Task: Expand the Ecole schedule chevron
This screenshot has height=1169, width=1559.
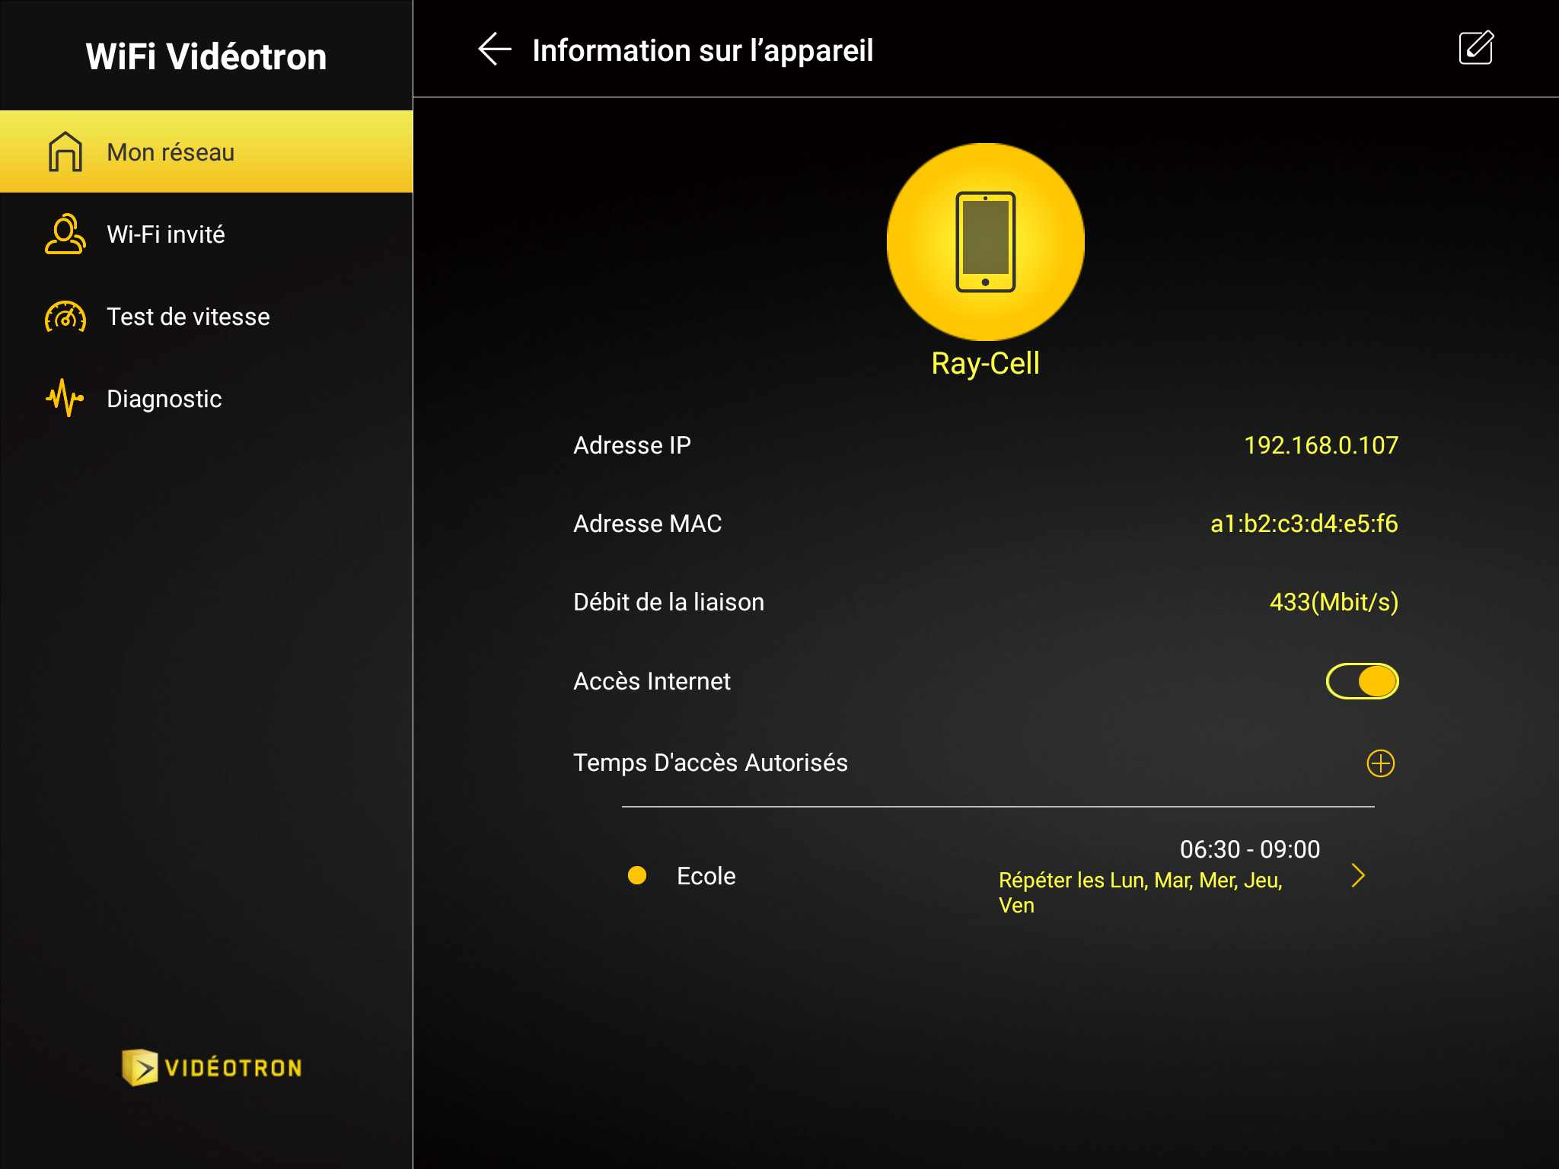Action: point(1358,875)
